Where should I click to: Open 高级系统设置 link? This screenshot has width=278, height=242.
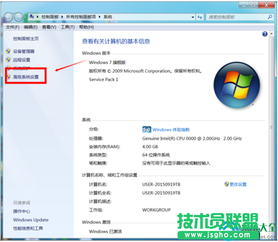point(26,77)
